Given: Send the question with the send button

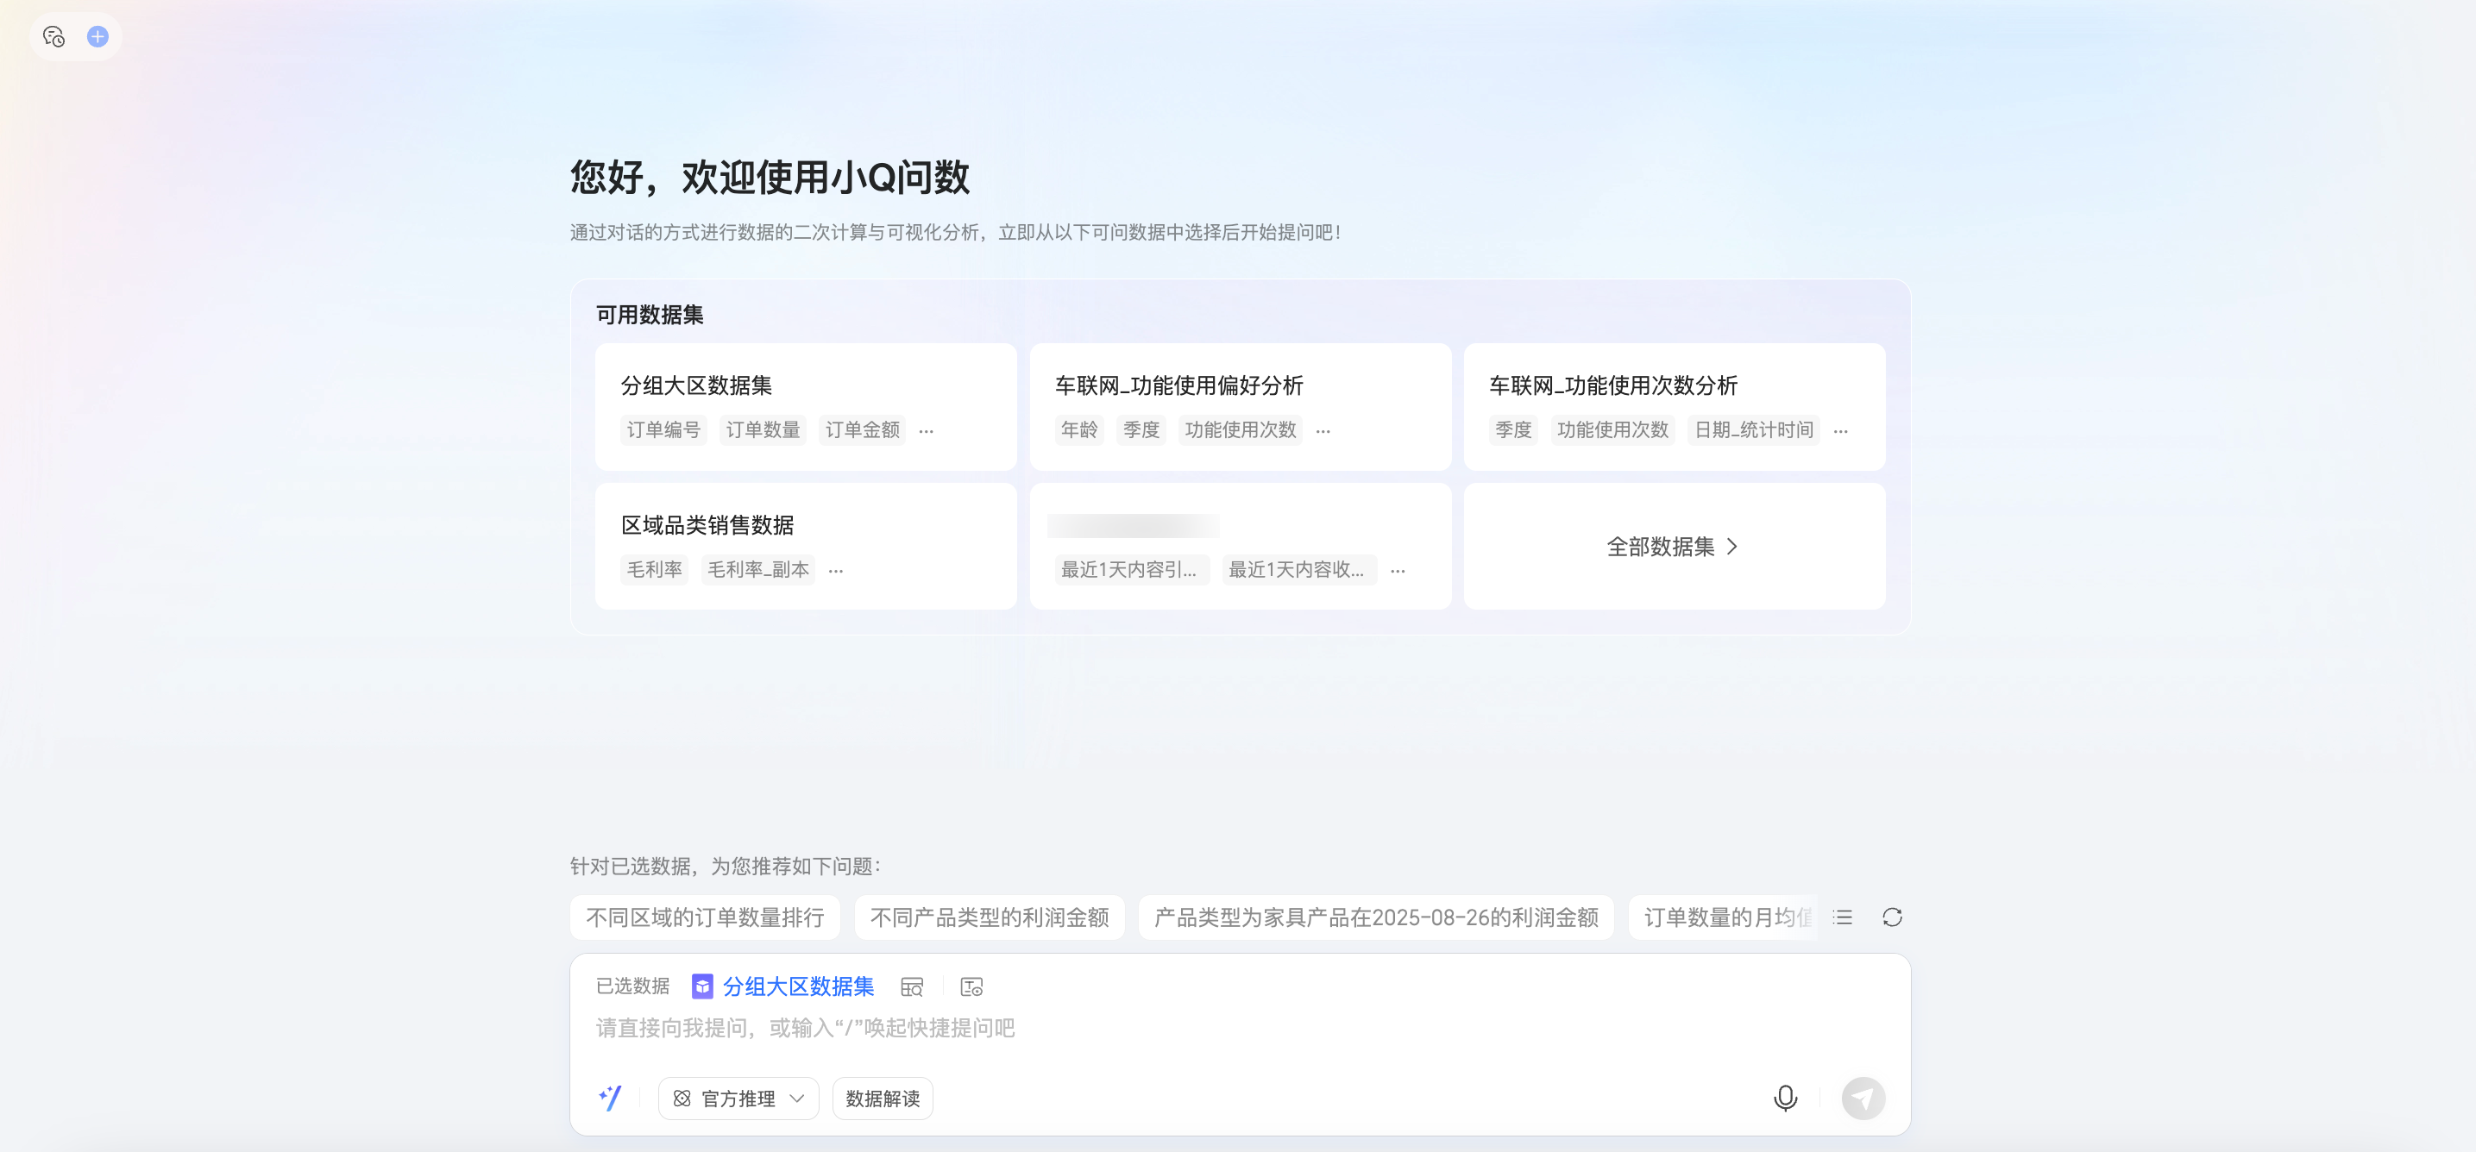Looking at the screenshot, I should [x=1863, y=1097].
